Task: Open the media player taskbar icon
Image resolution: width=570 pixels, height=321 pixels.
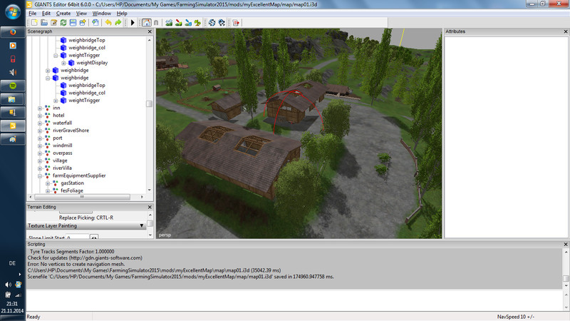Action: 13,46
